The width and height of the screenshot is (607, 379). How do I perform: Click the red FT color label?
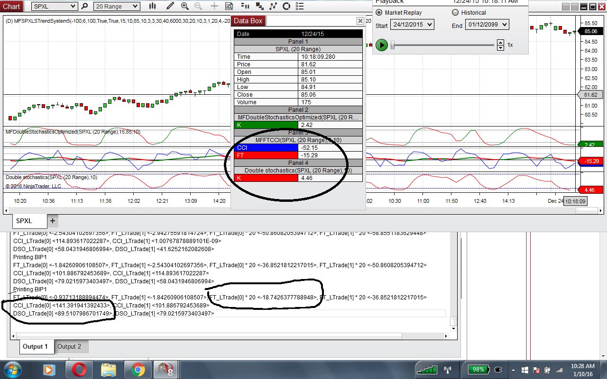click(266, 155)
